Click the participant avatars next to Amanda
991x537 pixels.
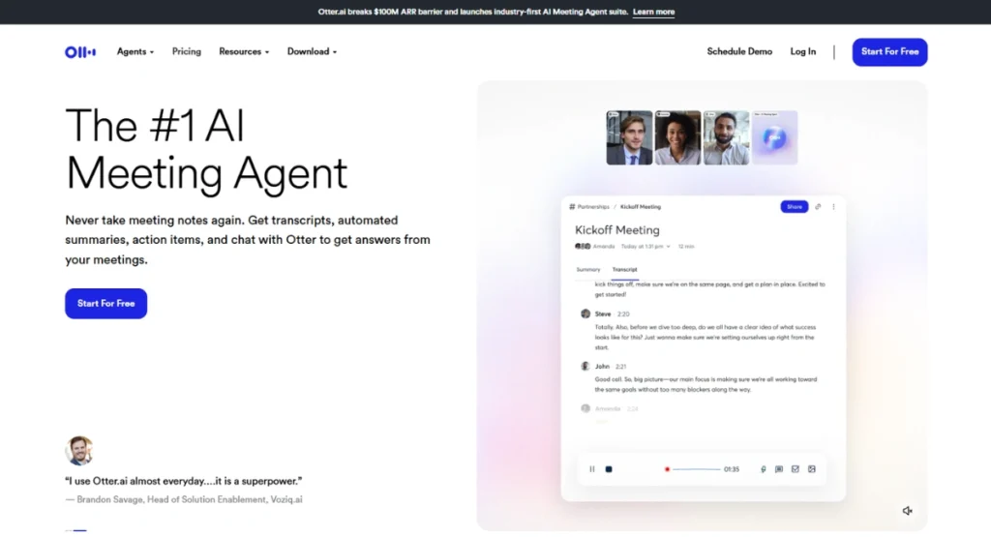tap(582, 247)
